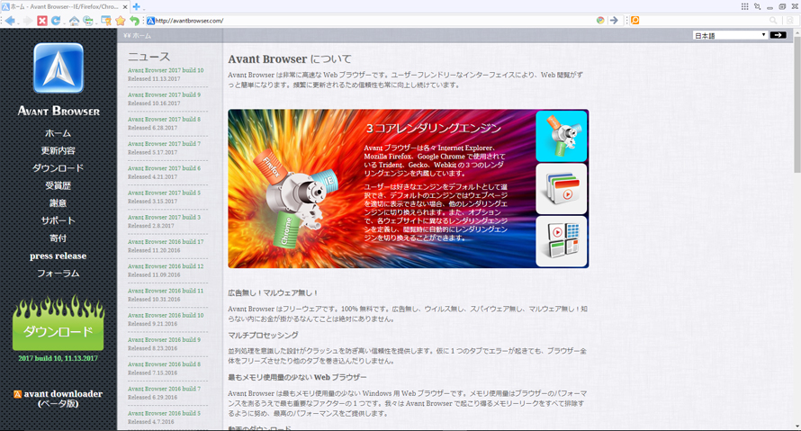Open Avant Browser 2016 build 8 news
Image resolution: width=801 pixels, height=431 pixels.
tap(164, 364)
